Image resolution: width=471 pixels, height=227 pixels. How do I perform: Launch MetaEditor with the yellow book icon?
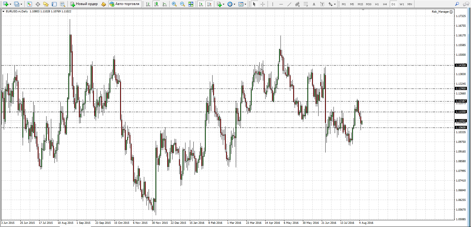click(x=103, y=4)
